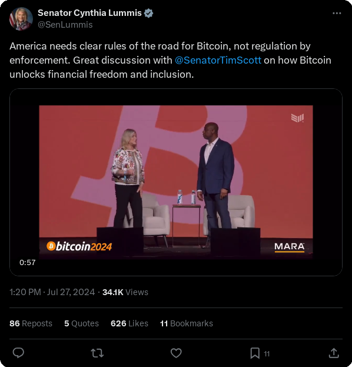Click the repost arrows icon
The image size is (352, 367).
pyautogui.click(x=97, y=353)
